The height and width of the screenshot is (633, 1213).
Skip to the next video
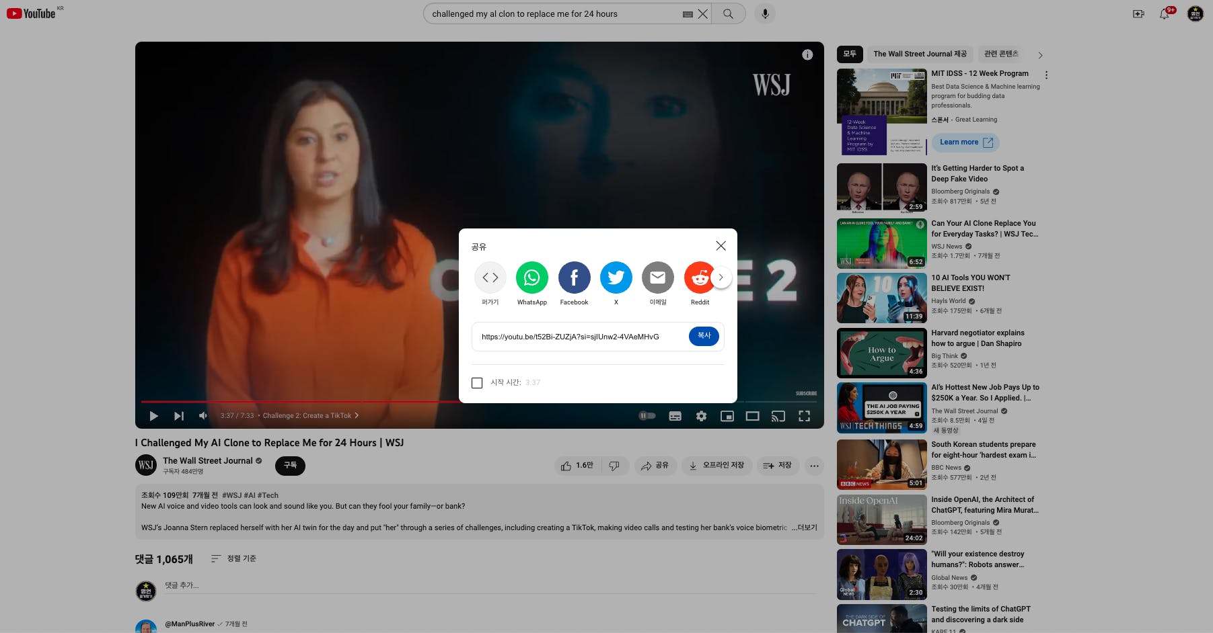click(178, 416)
